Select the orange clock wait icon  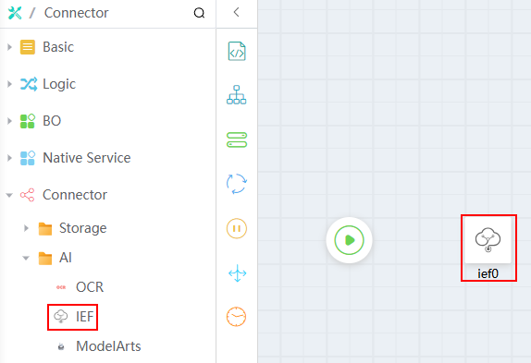pyautogui.click(x=237, y=317)
